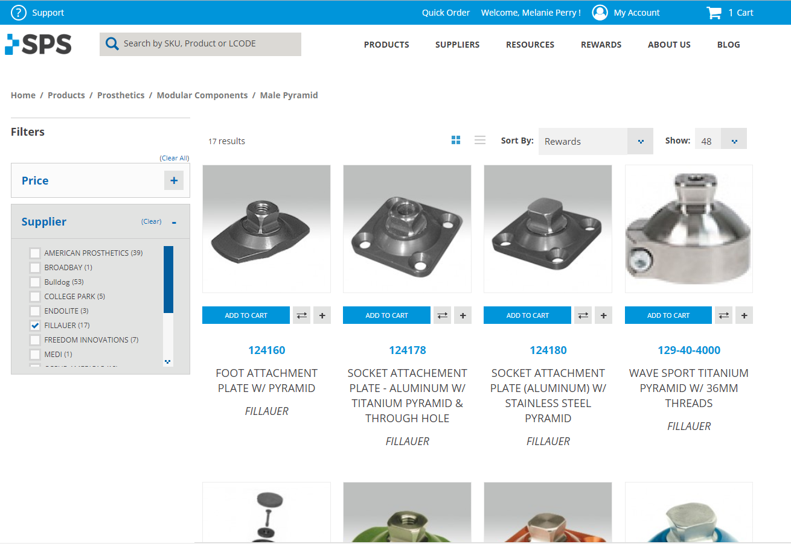The height and width of the screenshot is (544, 791).
Task: Compare product 124160
Action: [x=302, y=315]
